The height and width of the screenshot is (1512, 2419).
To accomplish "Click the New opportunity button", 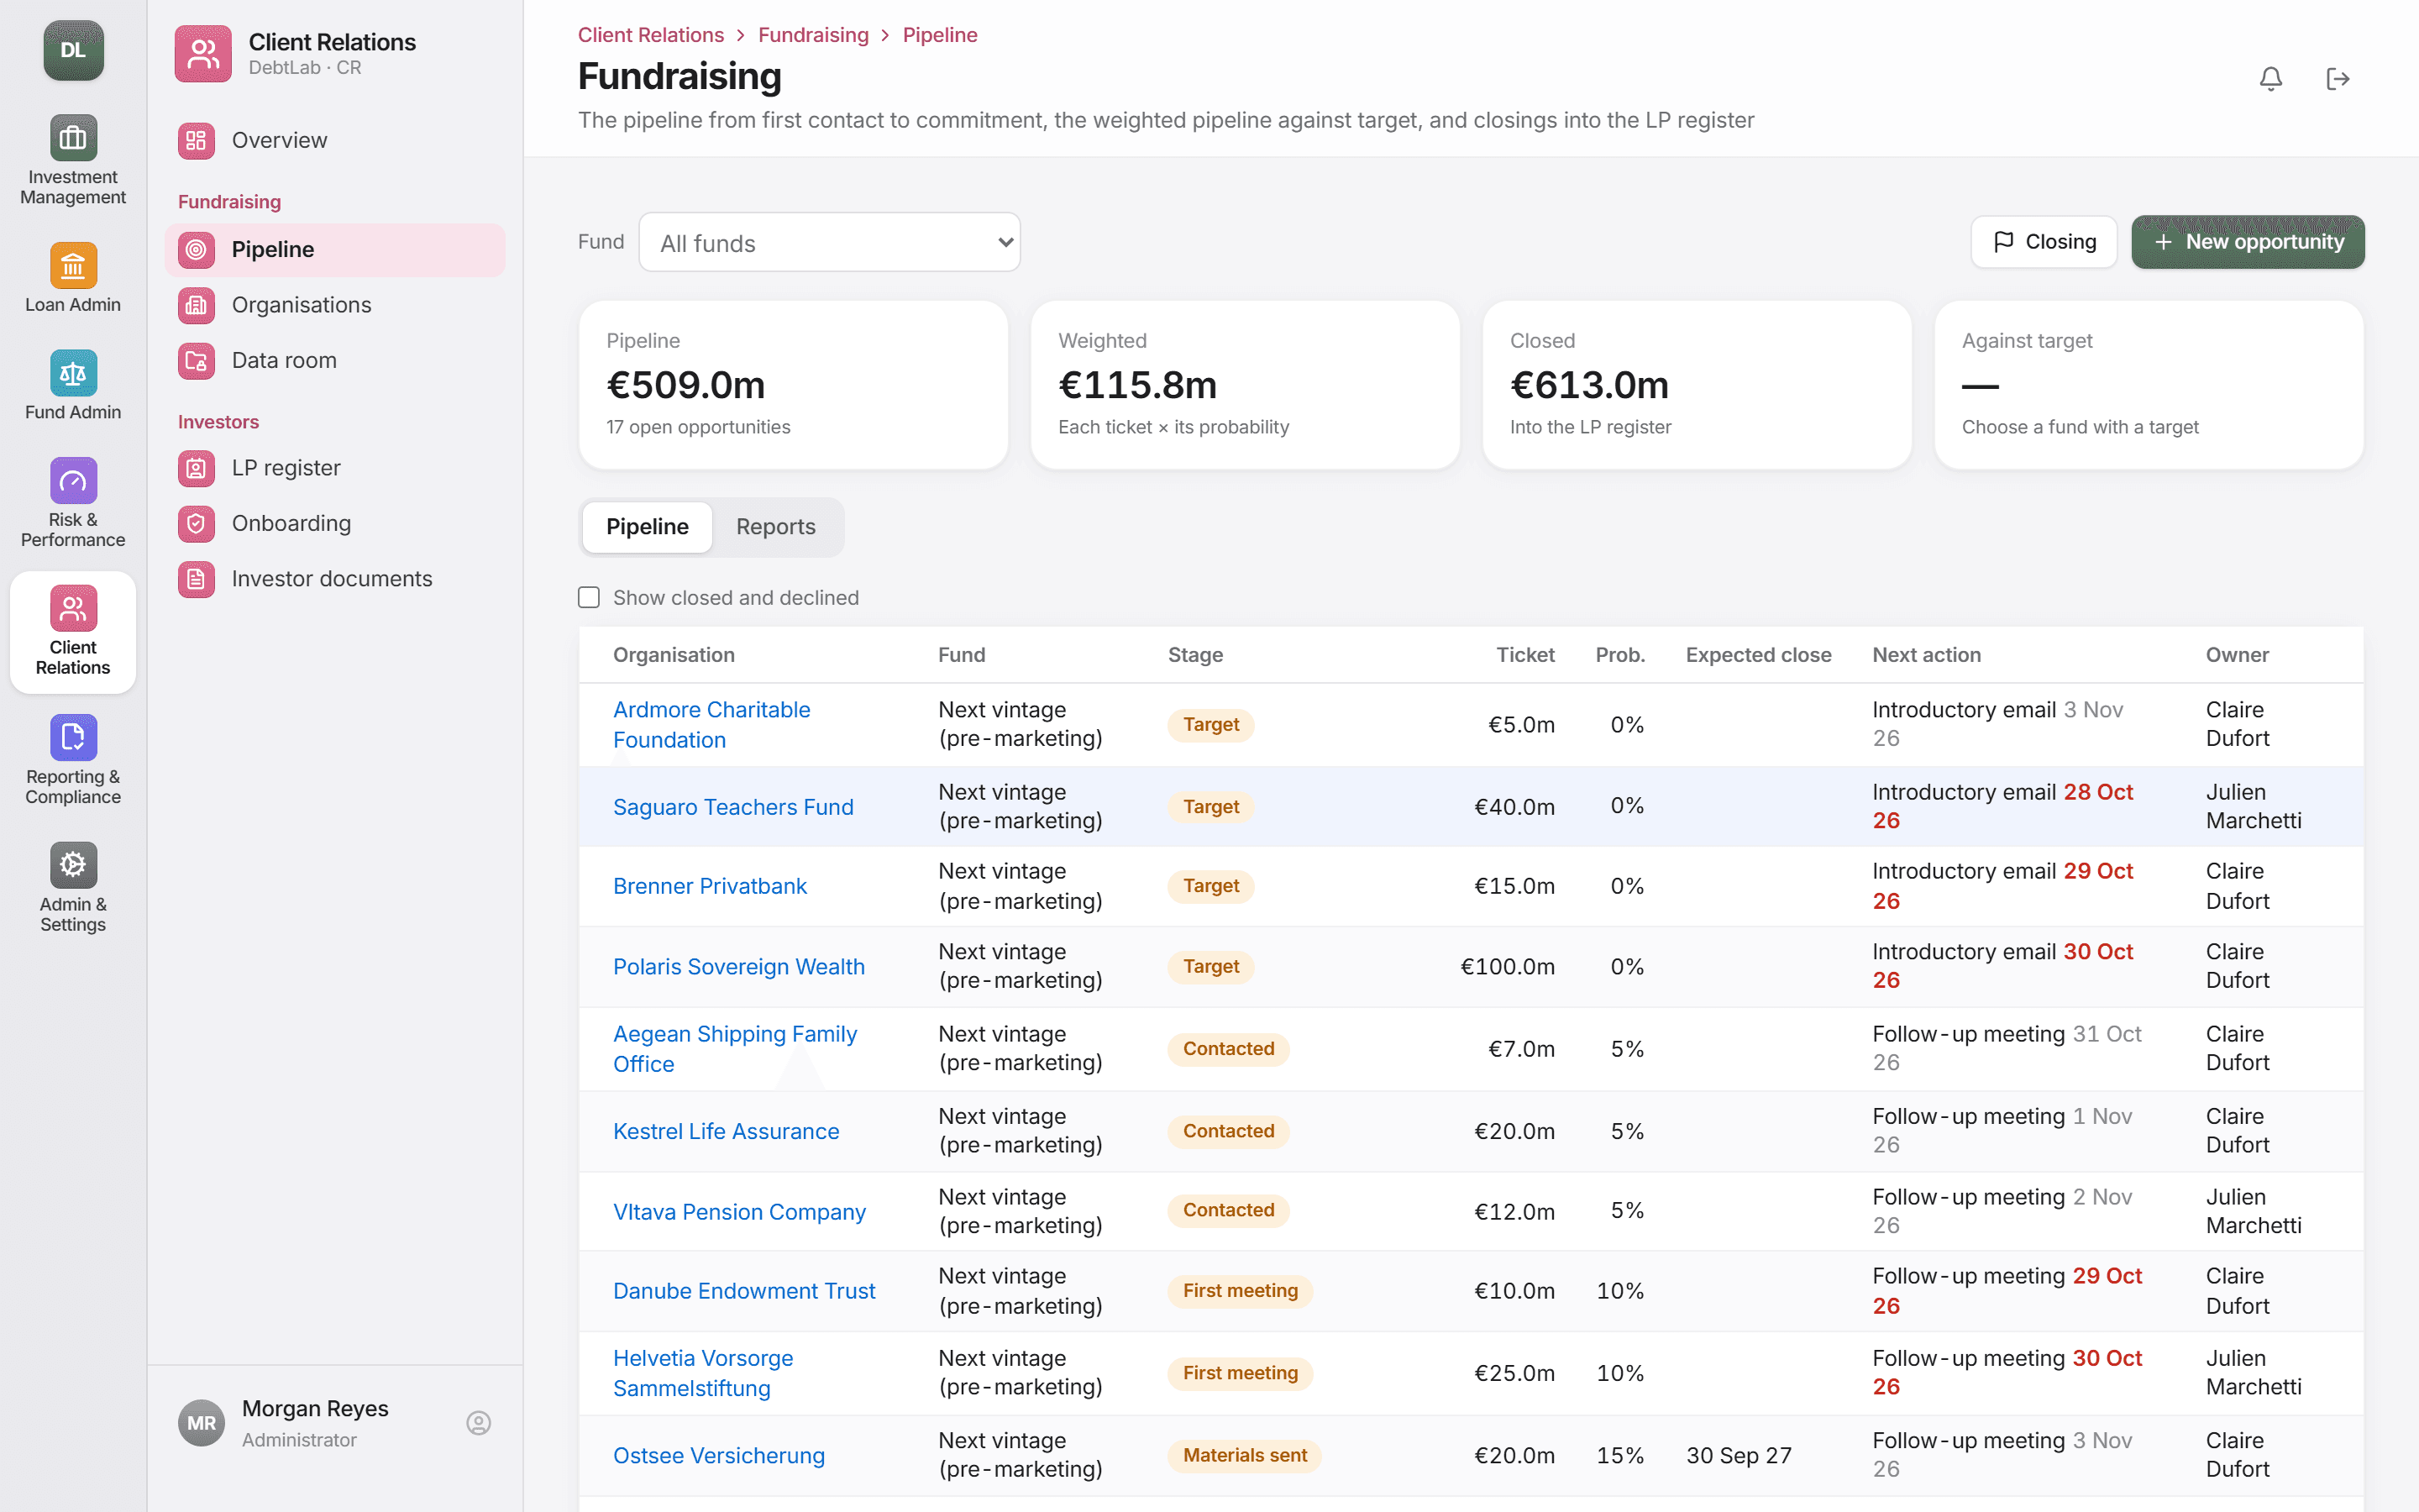I will coord(2248,242).
